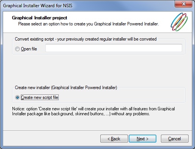Click the empty area between the two groups
The image size is (195, 149).
(x=98, y=71)
